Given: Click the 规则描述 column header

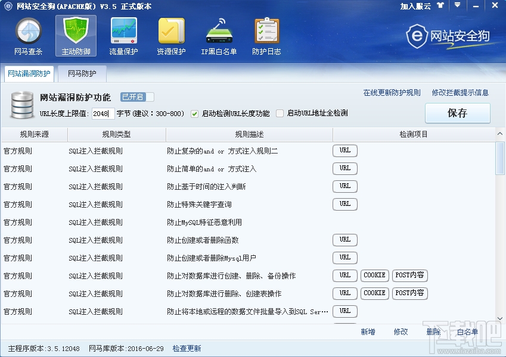Looking at the screenshot, I should 249,134.
